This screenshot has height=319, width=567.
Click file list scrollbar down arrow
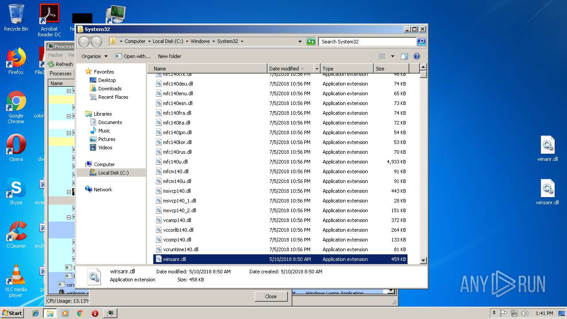(423, 261)
